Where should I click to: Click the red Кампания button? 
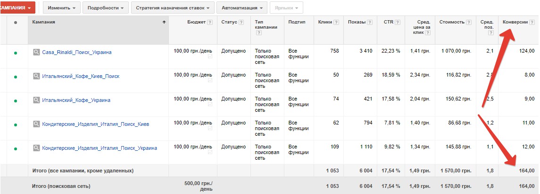click(17, 8)
